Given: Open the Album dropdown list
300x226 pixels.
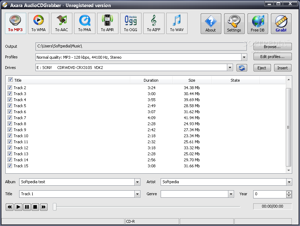Looking at the screenshot, I should [137, 182].
